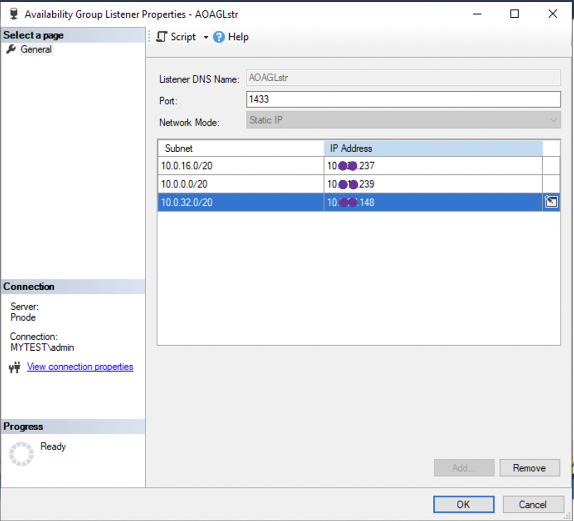Open the Script dropdown arrow
Viewport: 574px width, 521px height.
pyautogui.click(x=206, y=37)
